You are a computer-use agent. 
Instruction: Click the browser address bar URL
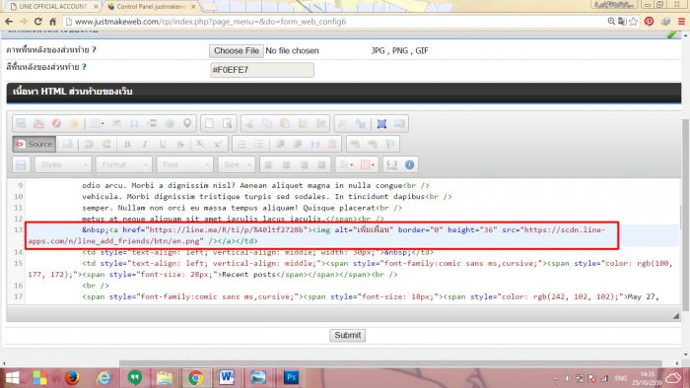click(x=210, y=22)
